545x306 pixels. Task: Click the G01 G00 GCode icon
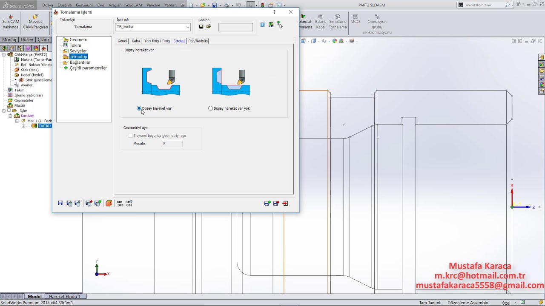120,204
